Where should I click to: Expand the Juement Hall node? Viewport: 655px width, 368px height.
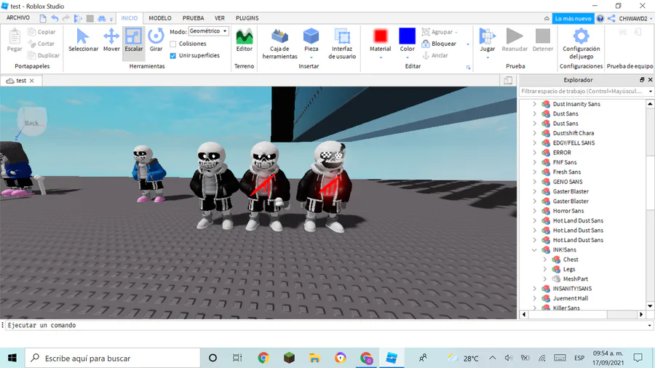[534, 298]
